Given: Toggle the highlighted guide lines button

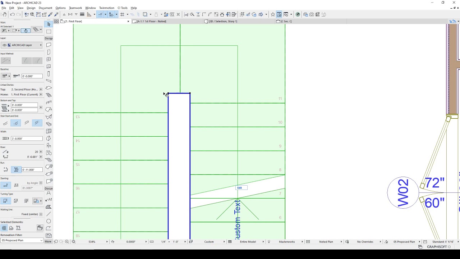Looking at the screenshot, I should click(x=100, y=14).
